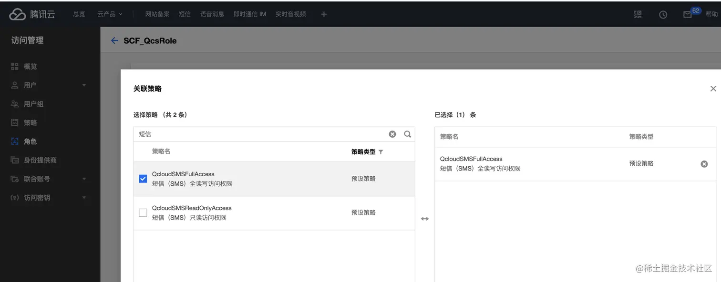Open 短信 shortcut in top bar
The width and height of the screenshot is (721, 282).
(x=185, y=14)
